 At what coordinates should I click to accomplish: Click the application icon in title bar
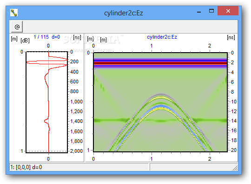(14, 13)
